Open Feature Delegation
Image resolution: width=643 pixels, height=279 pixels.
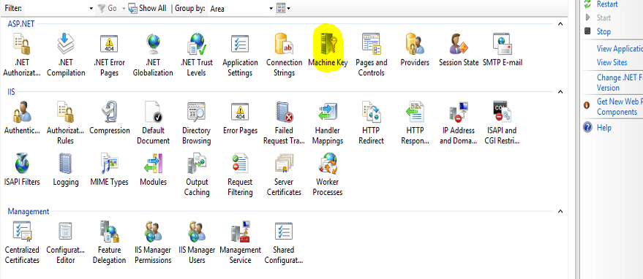109,243
